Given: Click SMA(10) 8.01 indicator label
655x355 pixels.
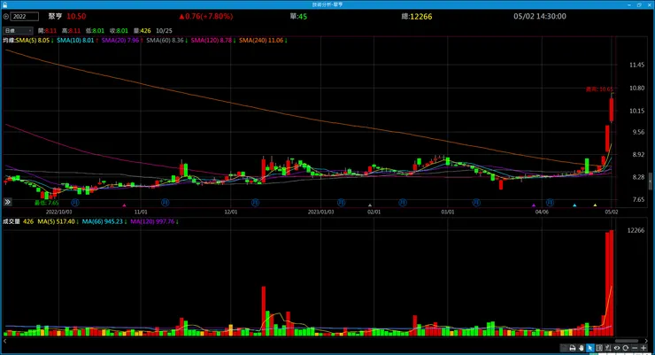Looking at the screenshot, I should pyautogui.click(x=77, y=41).
